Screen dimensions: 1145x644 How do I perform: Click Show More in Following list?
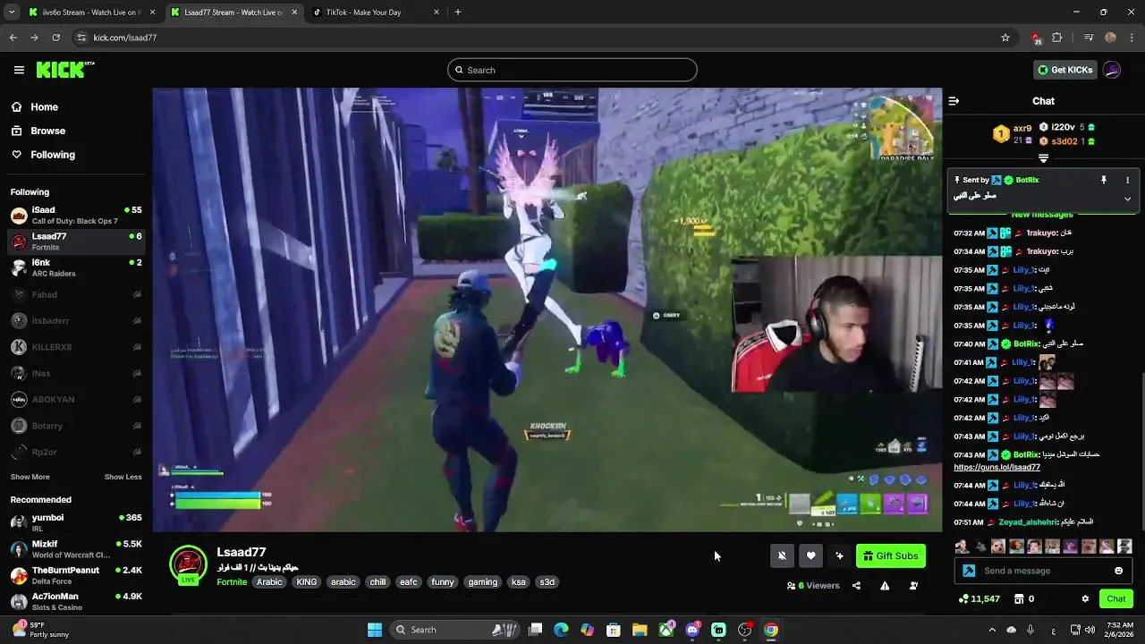[x=30, y=477]
